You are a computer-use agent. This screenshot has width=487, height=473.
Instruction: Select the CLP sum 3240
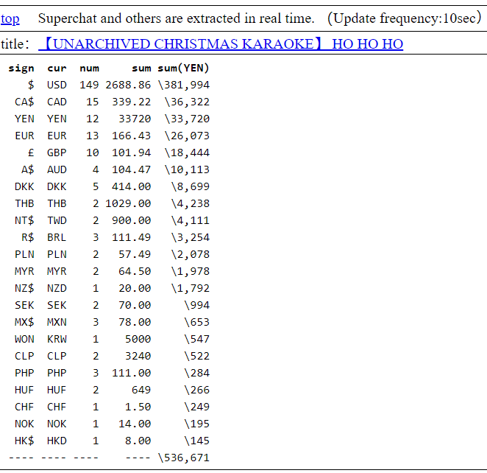(138, 356)
